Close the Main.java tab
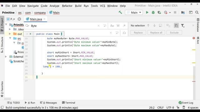This screenshot has height=112, width=200. pos(44,19)
